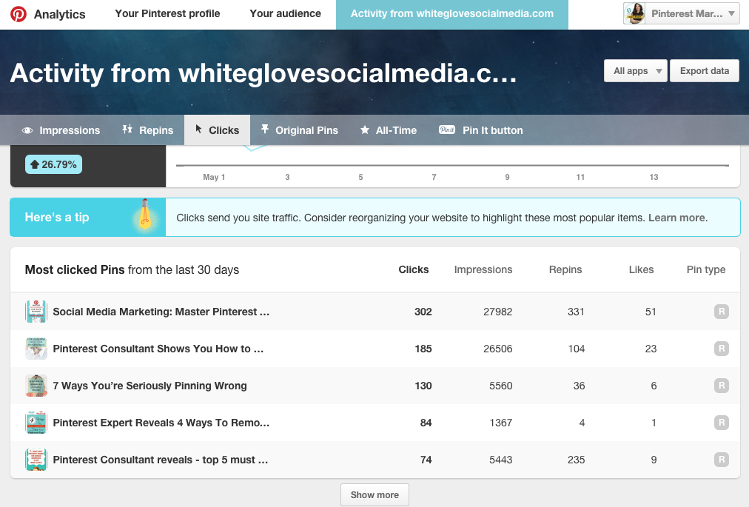This screenshot has height=507, width=749.
Task: Click R badge for 7 Ways row
Action: pyautogui.click(x=722, y=385)
